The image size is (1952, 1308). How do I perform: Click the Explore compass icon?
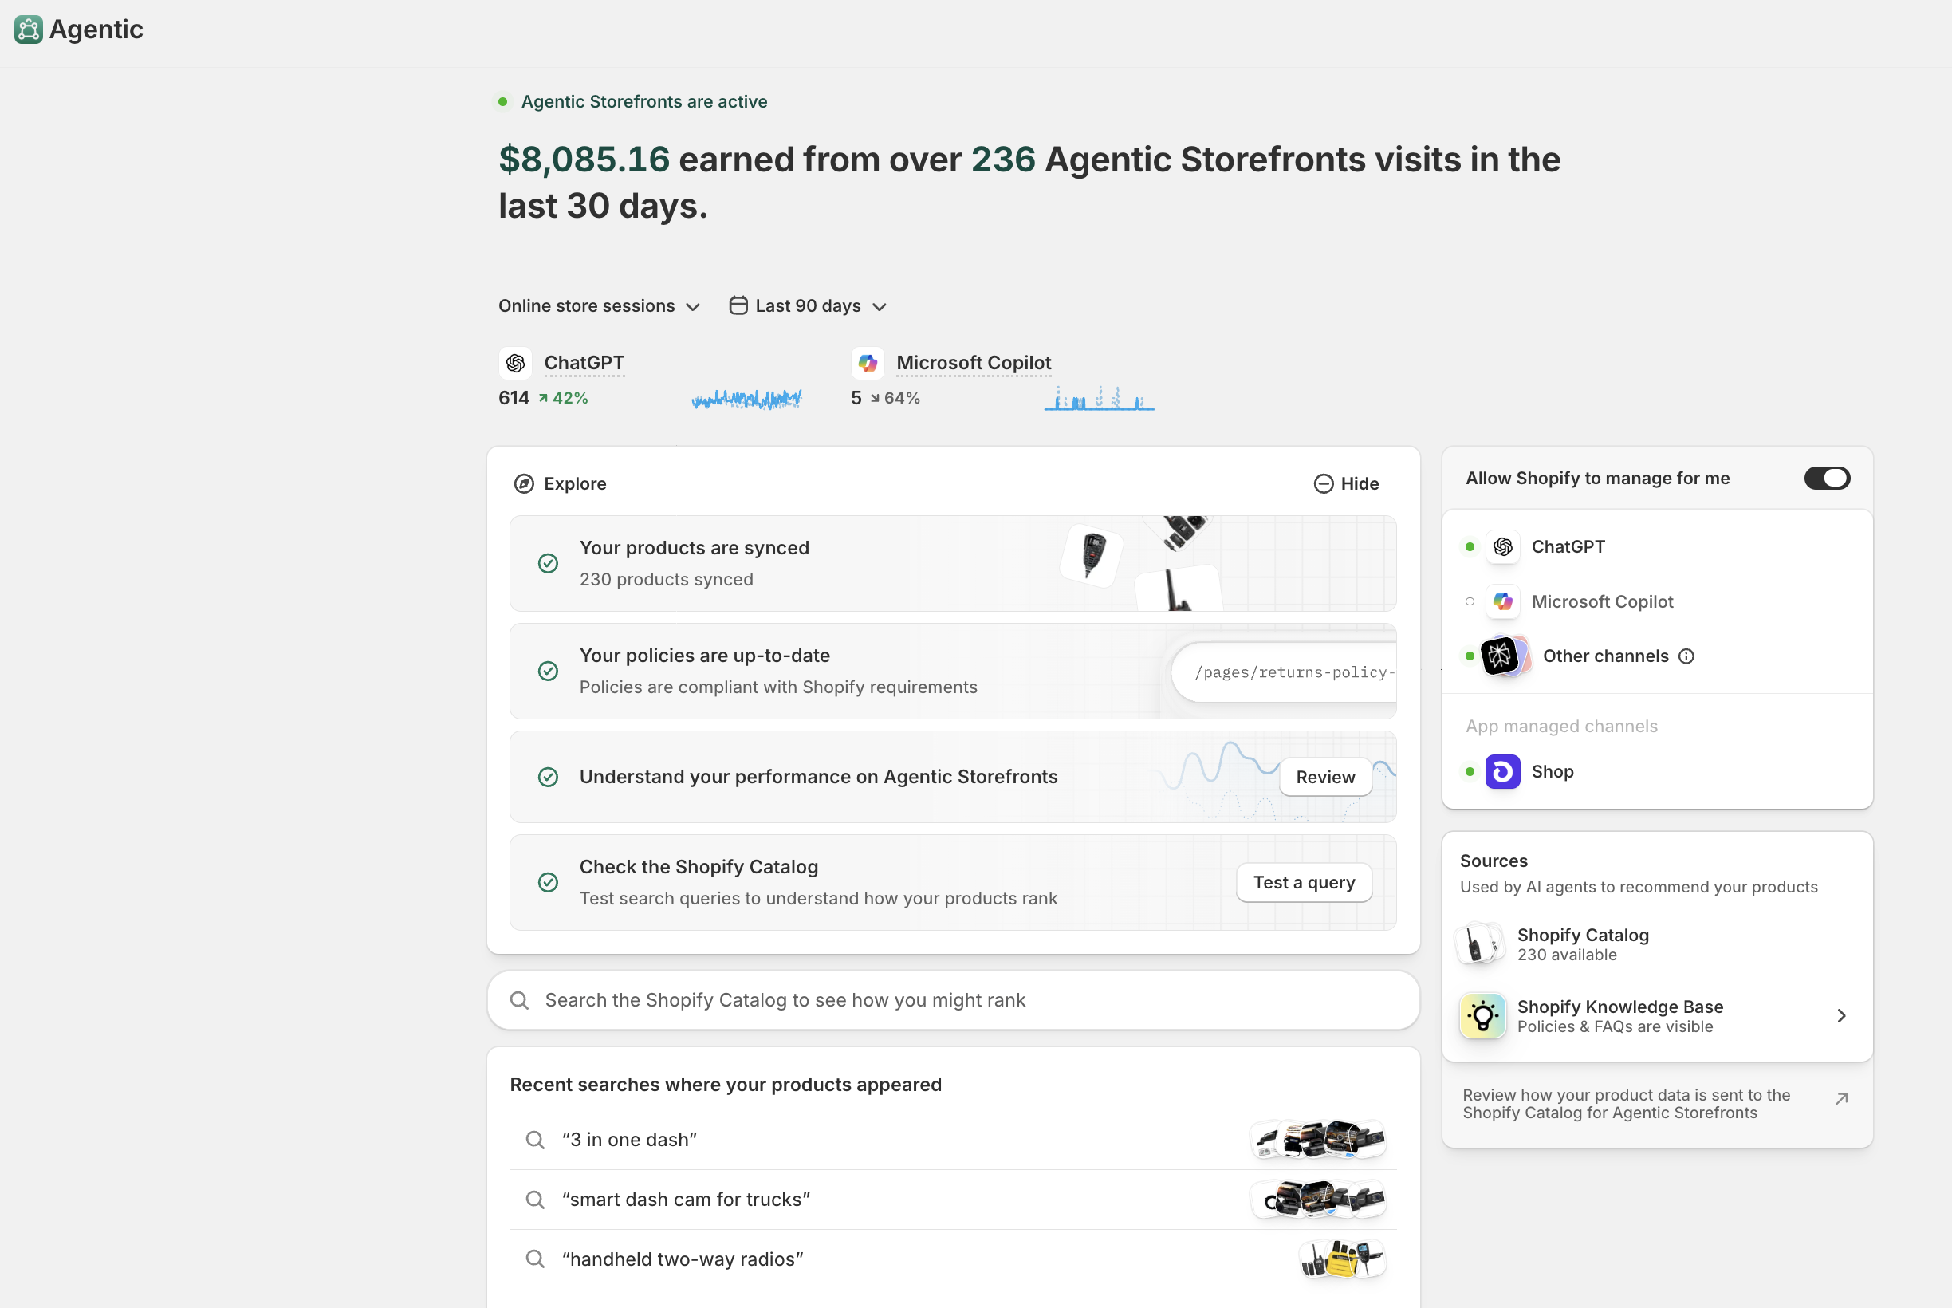click(x=524, y=484)
